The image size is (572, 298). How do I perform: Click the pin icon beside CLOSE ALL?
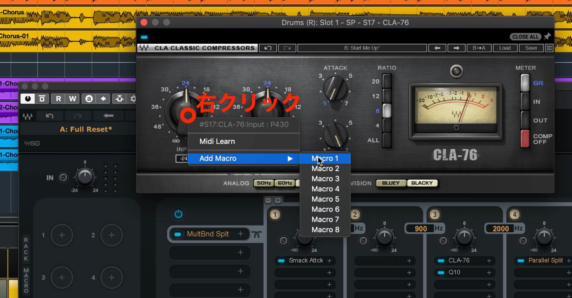tap(547, 36)
